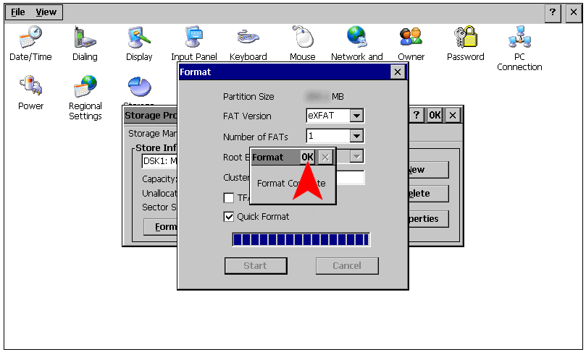Image resolution: width=586 pixels, height=352 pixels.
Task: Toggle the Quick Format checkbox
Action: click(229, 216)
